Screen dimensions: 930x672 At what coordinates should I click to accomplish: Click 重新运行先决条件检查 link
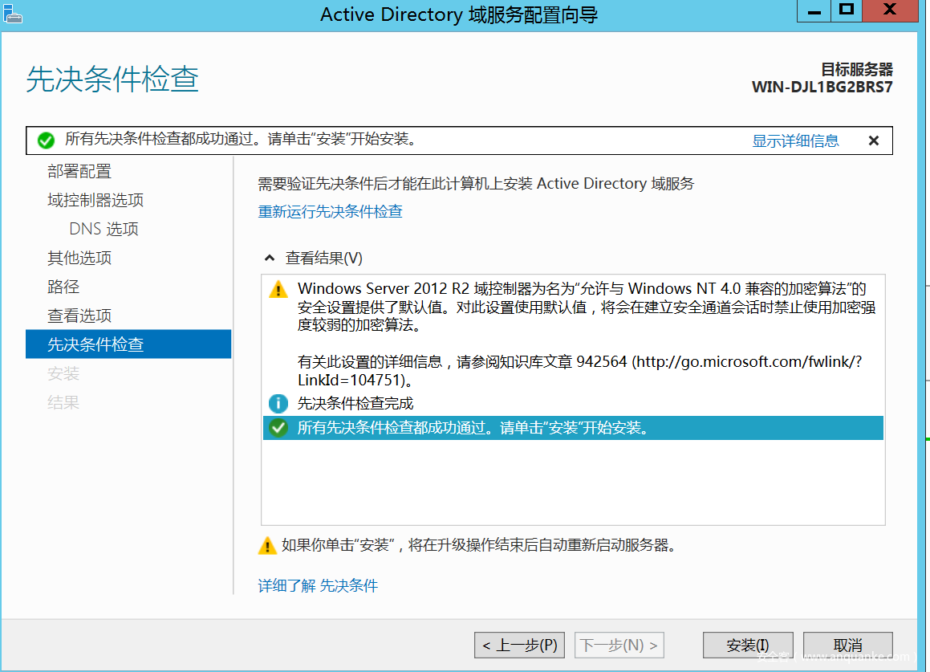pyautogui.click(x=330, y=212)
